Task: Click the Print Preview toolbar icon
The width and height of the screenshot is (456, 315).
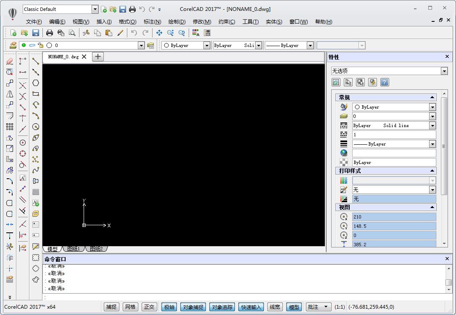Action: [x=72, y=33]
